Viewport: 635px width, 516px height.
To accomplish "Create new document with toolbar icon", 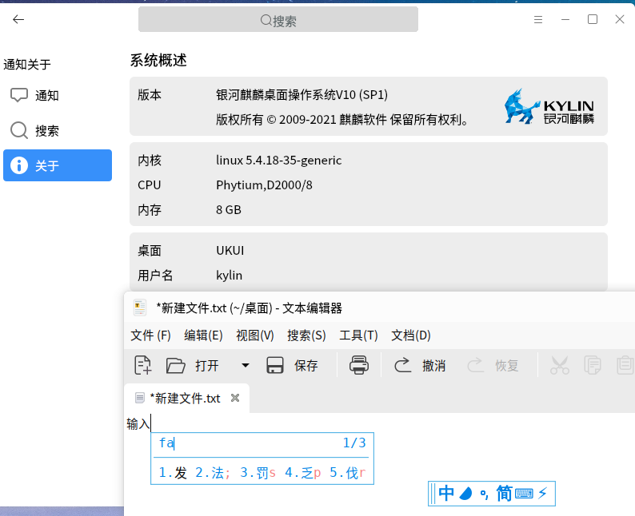I will click(x=143, y=365).
